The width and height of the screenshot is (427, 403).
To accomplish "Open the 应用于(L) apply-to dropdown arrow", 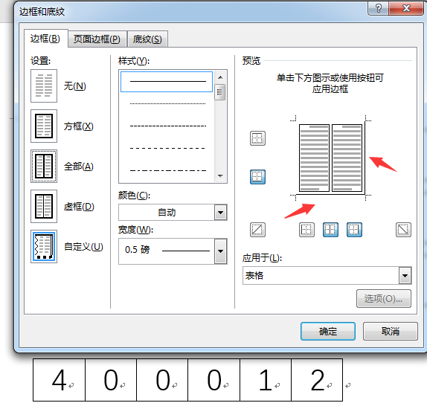I will [405, 276].
